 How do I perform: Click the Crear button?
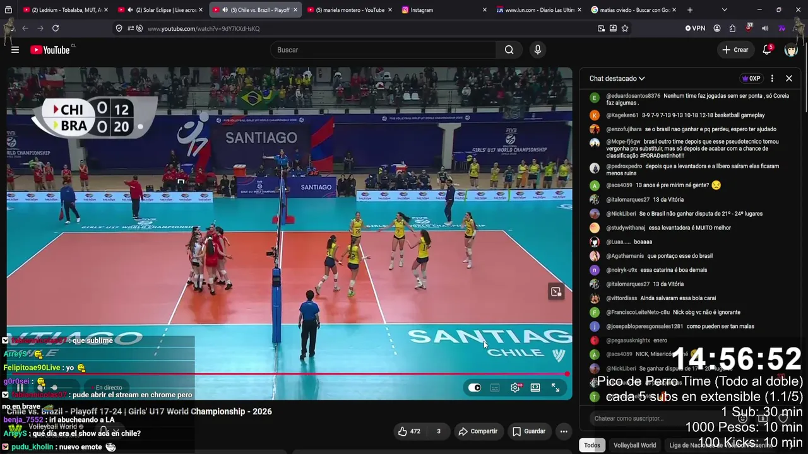[735, 50]
